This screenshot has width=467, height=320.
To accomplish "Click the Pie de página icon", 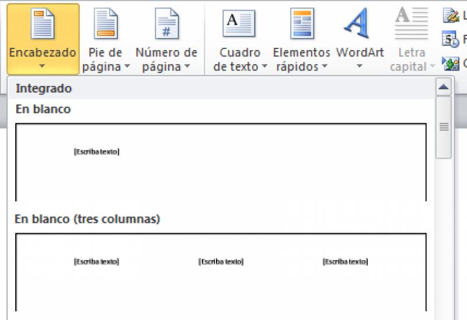I will 106,24.
